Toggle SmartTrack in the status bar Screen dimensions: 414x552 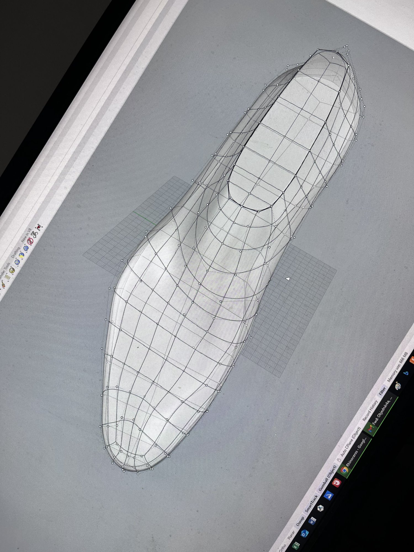pyautogui.click(x=311, y=503)
